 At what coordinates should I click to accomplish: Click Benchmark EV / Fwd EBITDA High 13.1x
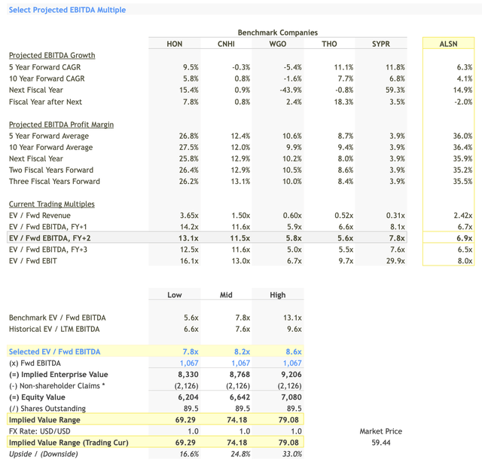[x=292, y=317]
